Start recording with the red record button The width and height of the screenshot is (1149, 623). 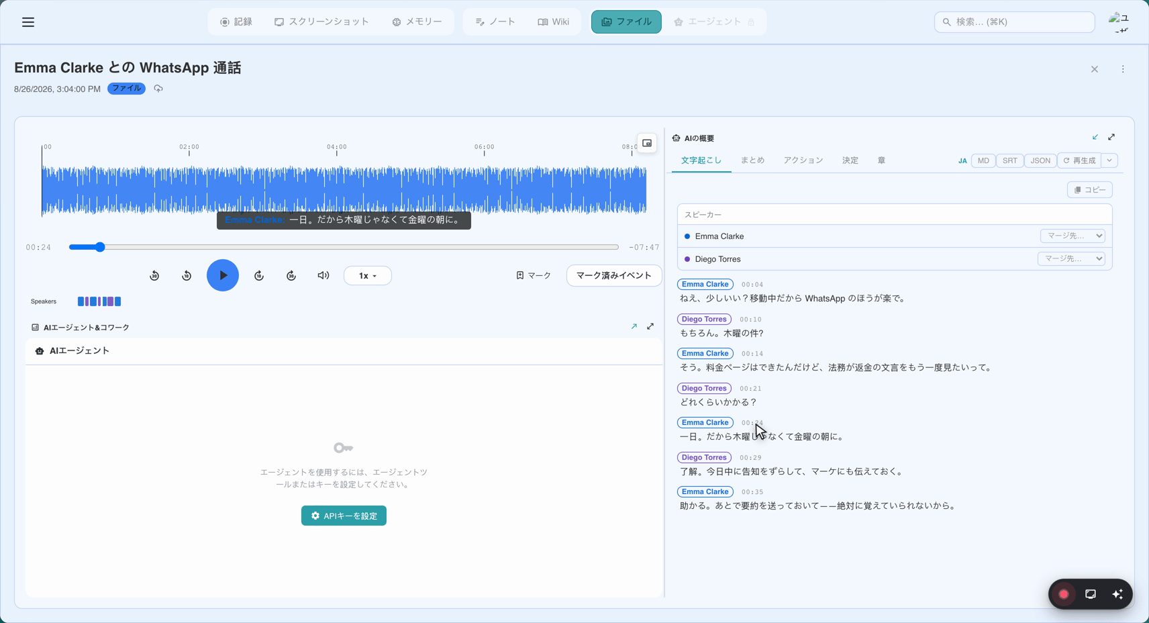tap(1064, 594)
